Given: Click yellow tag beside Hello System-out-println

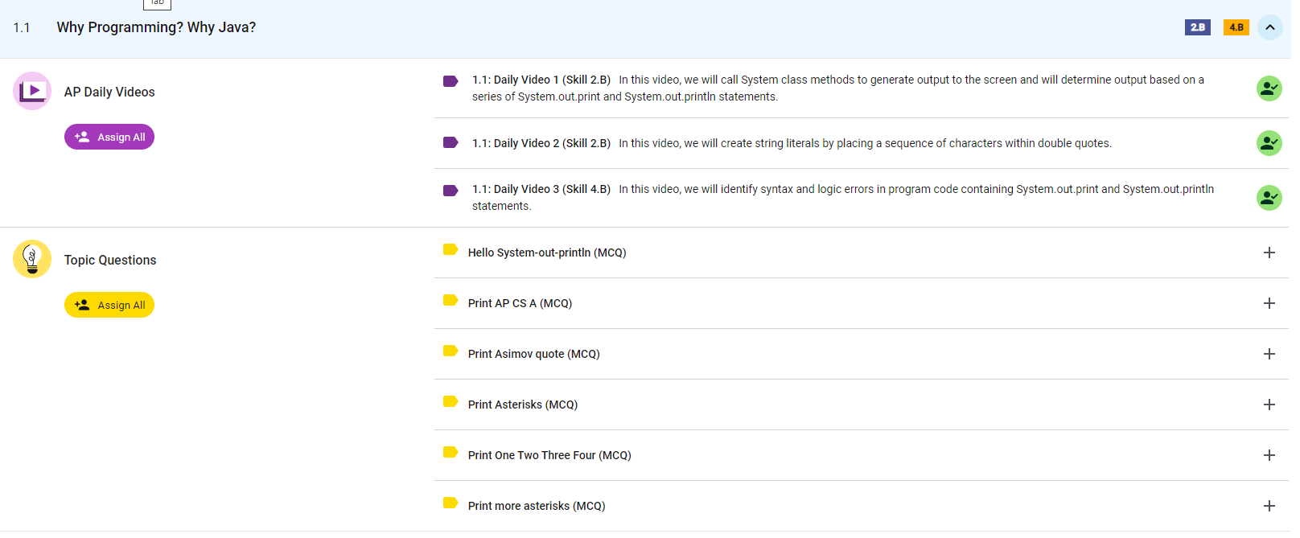Looking at the screenshot, I should (450, 250).
